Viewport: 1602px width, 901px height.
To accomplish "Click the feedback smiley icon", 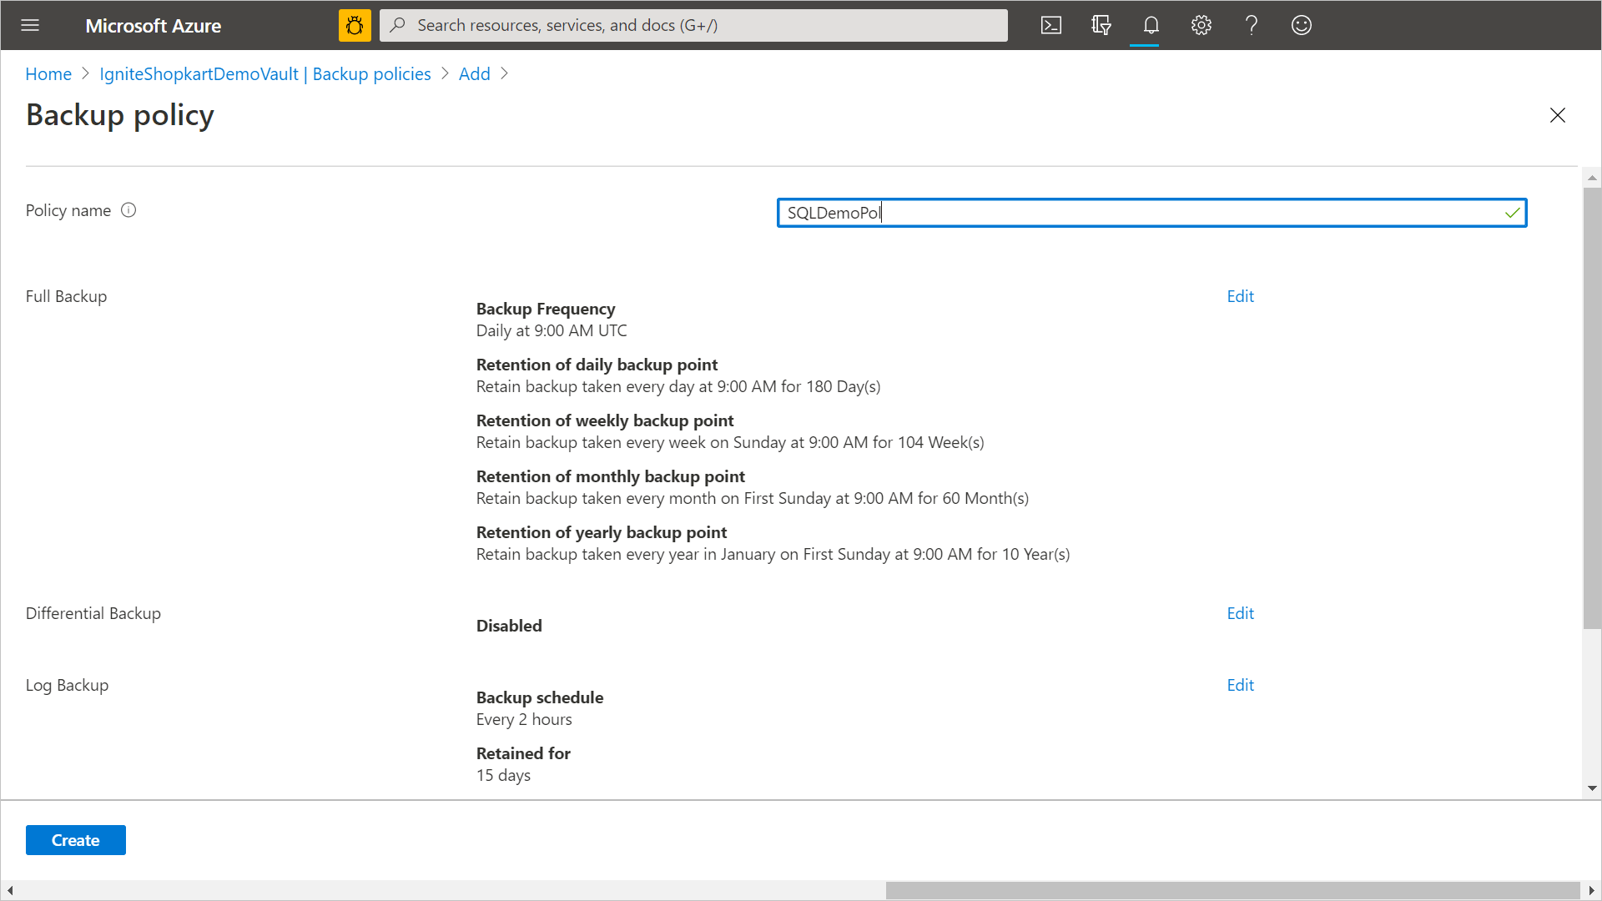I will click(1302, 25).
